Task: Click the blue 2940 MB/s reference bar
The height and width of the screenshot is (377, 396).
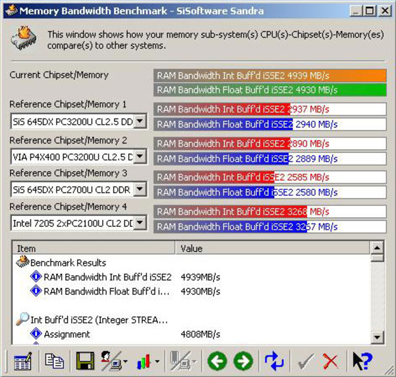Action: 270,124
